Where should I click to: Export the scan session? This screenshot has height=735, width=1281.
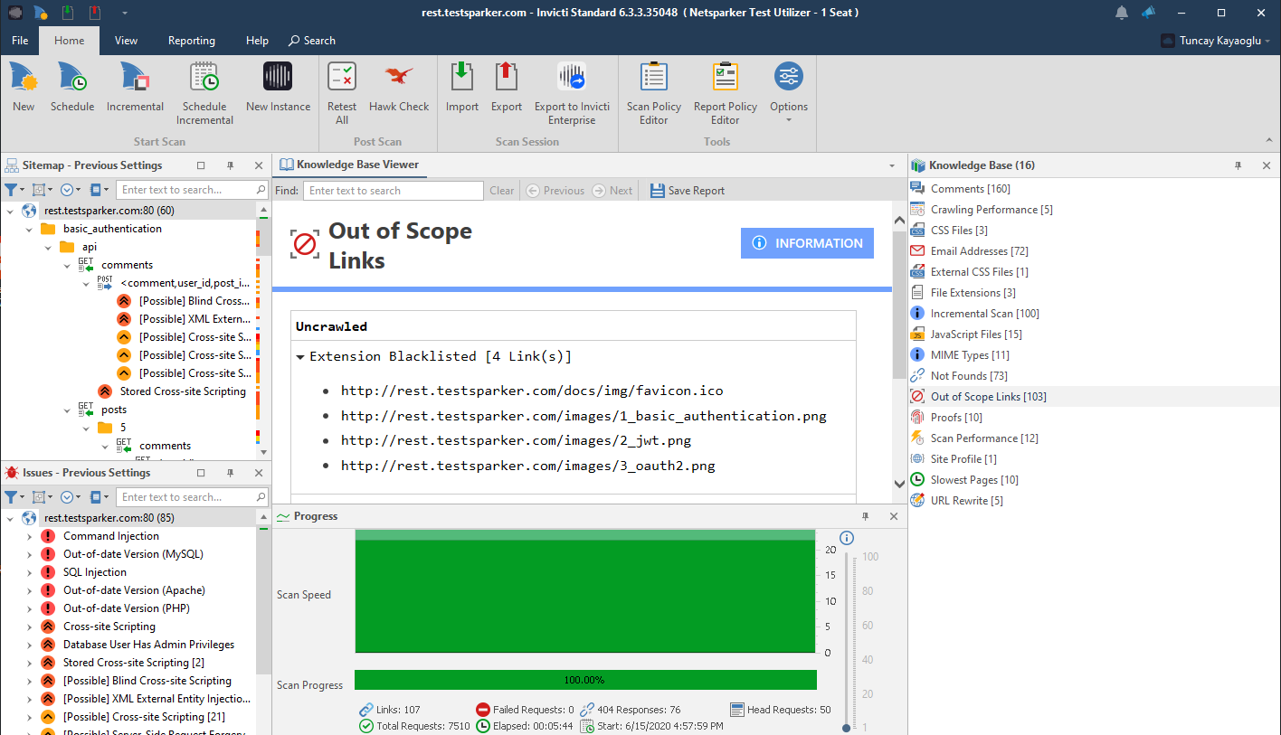click(507, 88)
